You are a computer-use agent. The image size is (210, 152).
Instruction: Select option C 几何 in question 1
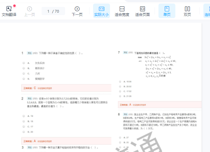coord(24,73)
